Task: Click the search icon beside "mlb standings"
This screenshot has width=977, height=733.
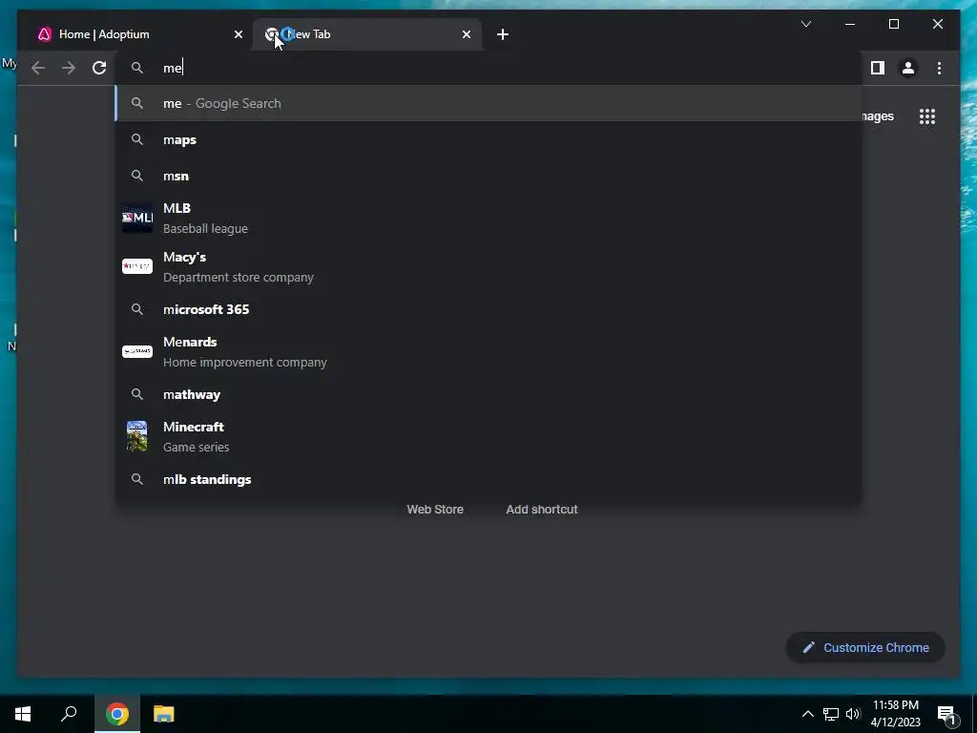Action: pos(137,479)
